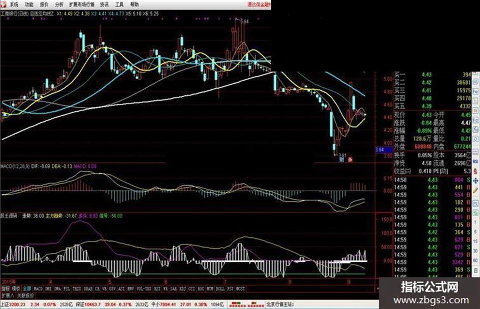
Task: Open the 工具 menu
Action: 119,4
